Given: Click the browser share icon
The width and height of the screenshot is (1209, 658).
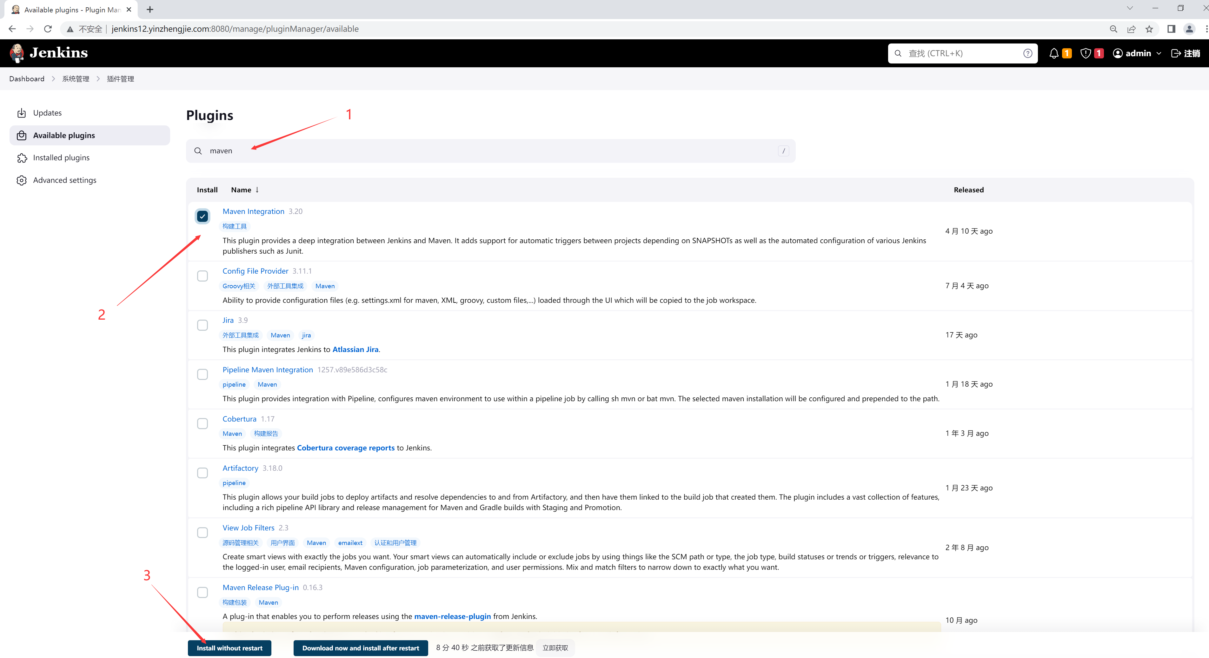Looking at the screenshot, I should click(x=1131, y=29).
